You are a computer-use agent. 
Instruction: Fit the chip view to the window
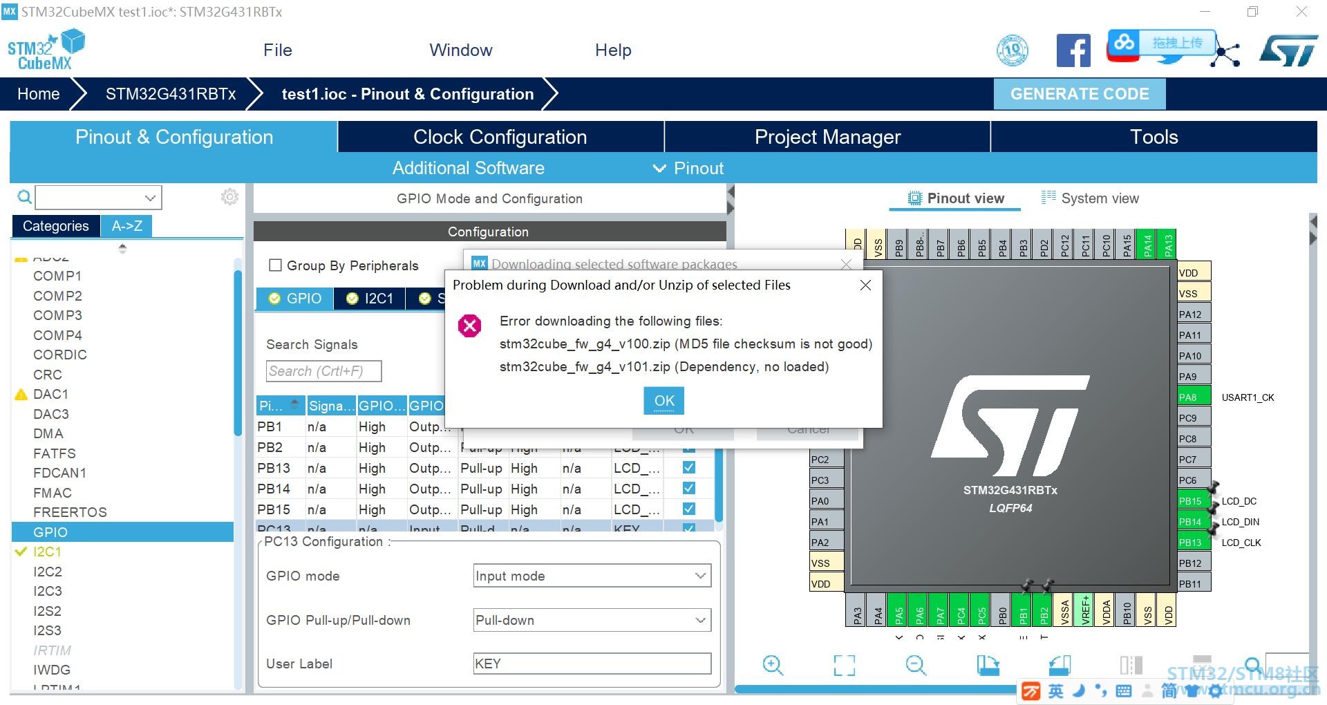pyautogui.click(x=844, y=665)
